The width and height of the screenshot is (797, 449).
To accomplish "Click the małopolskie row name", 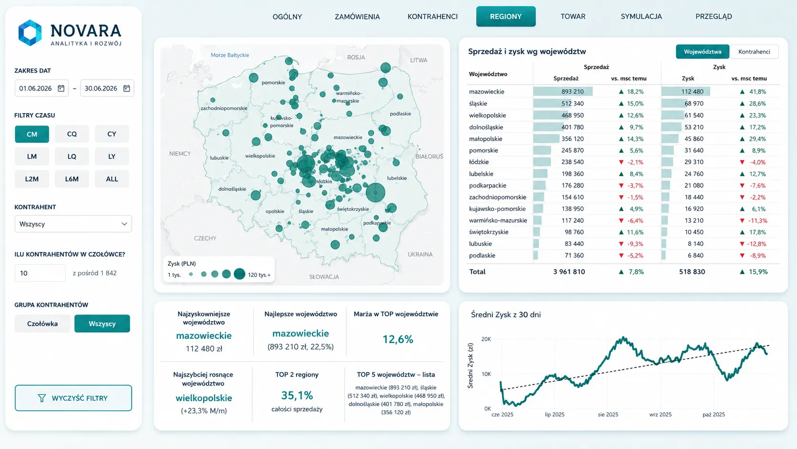I will (485, 139).
